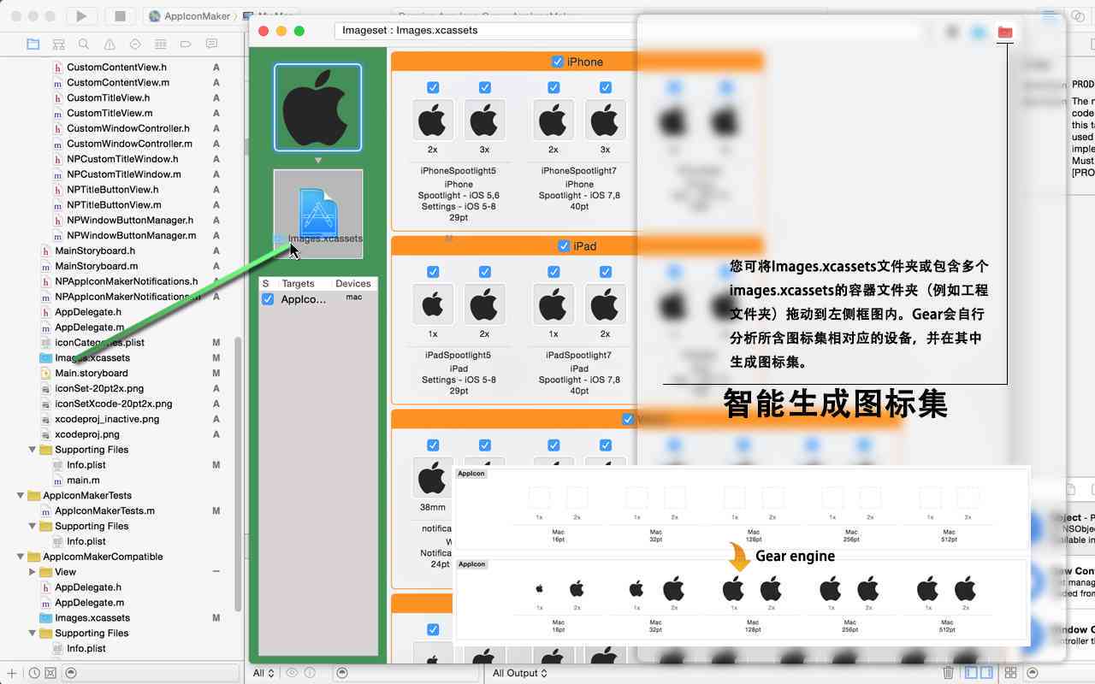Viewport: 1095px width, 684px height.
Task: Open the AppIconMaker scheme selector
Action: coord(189,15)
